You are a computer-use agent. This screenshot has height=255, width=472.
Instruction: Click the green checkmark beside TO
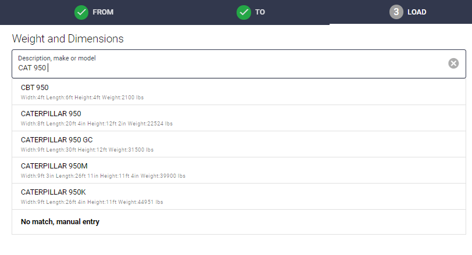coord(244,12)
